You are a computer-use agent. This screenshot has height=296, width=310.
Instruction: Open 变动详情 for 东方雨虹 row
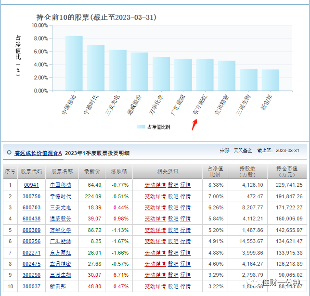tap(155, 253)
